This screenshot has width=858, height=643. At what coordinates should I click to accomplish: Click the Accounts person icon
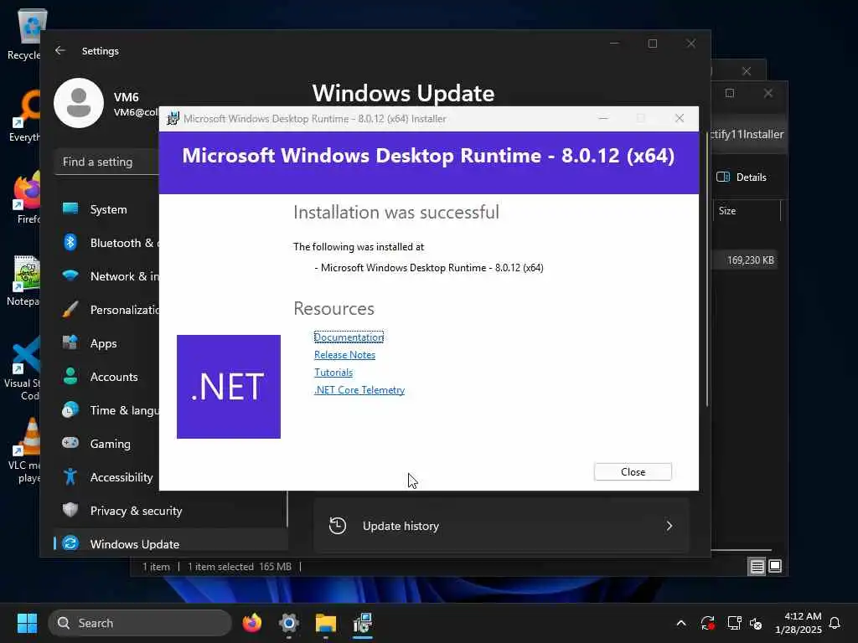70,376
